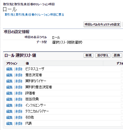Edit the 代表 value
Image resolution: width=123 pixels, height=130 pixels.
(x=9, y=123)
